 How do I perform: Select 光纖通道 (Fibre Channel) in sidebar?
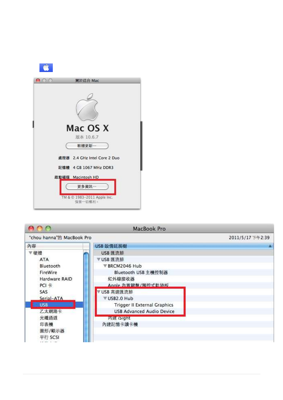[48, 318]
